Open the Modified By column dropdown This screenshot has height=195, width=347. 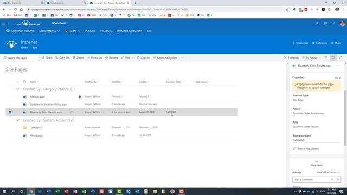tap(92, 82)
